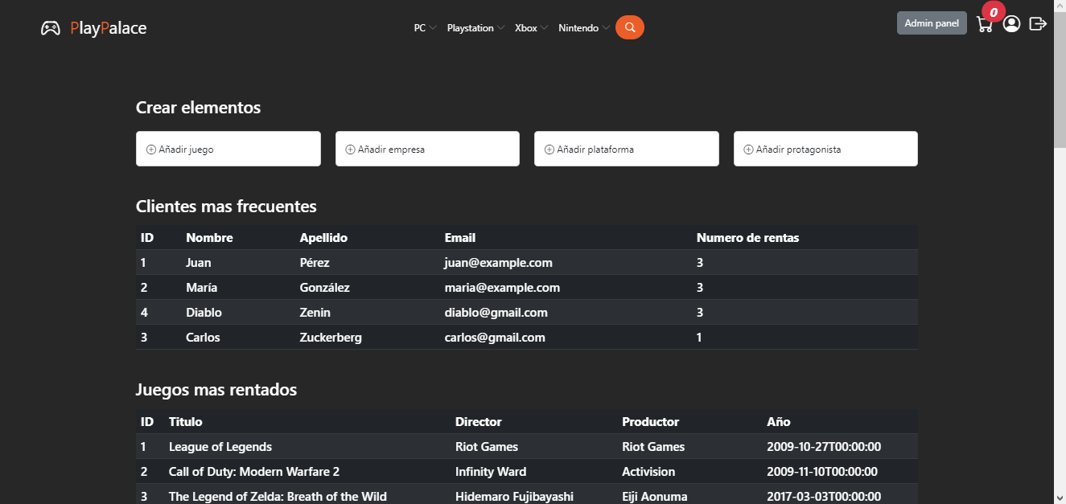The image size is (1066, 504).
Task: Open the Nintendo dropdown menu
Action: pos(583,28)
